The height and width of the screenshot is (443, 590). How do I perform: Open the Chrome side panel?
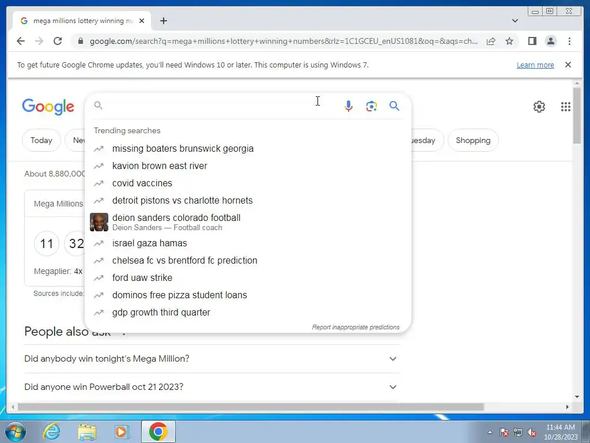(x=532, y=41)
